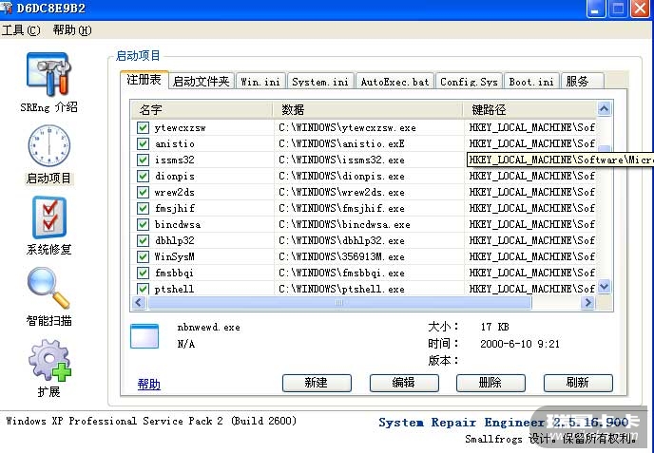
Task: Uncheck the dbhlp32 startup entry
Action: (143, 240)
